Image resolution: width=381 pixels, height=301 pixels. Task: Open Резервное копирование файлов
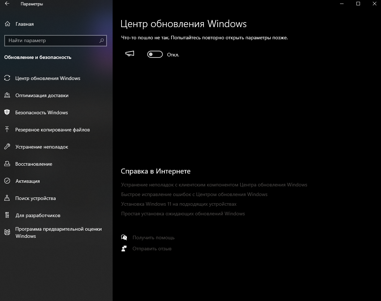click(52, 130)
